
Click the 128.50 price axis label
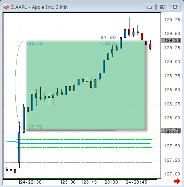(x=172, y=90)
